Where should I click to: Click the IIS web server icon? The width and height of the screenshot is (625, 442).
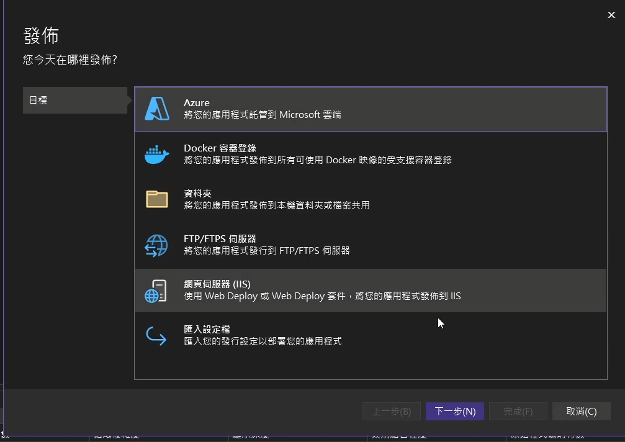(156, 291)
